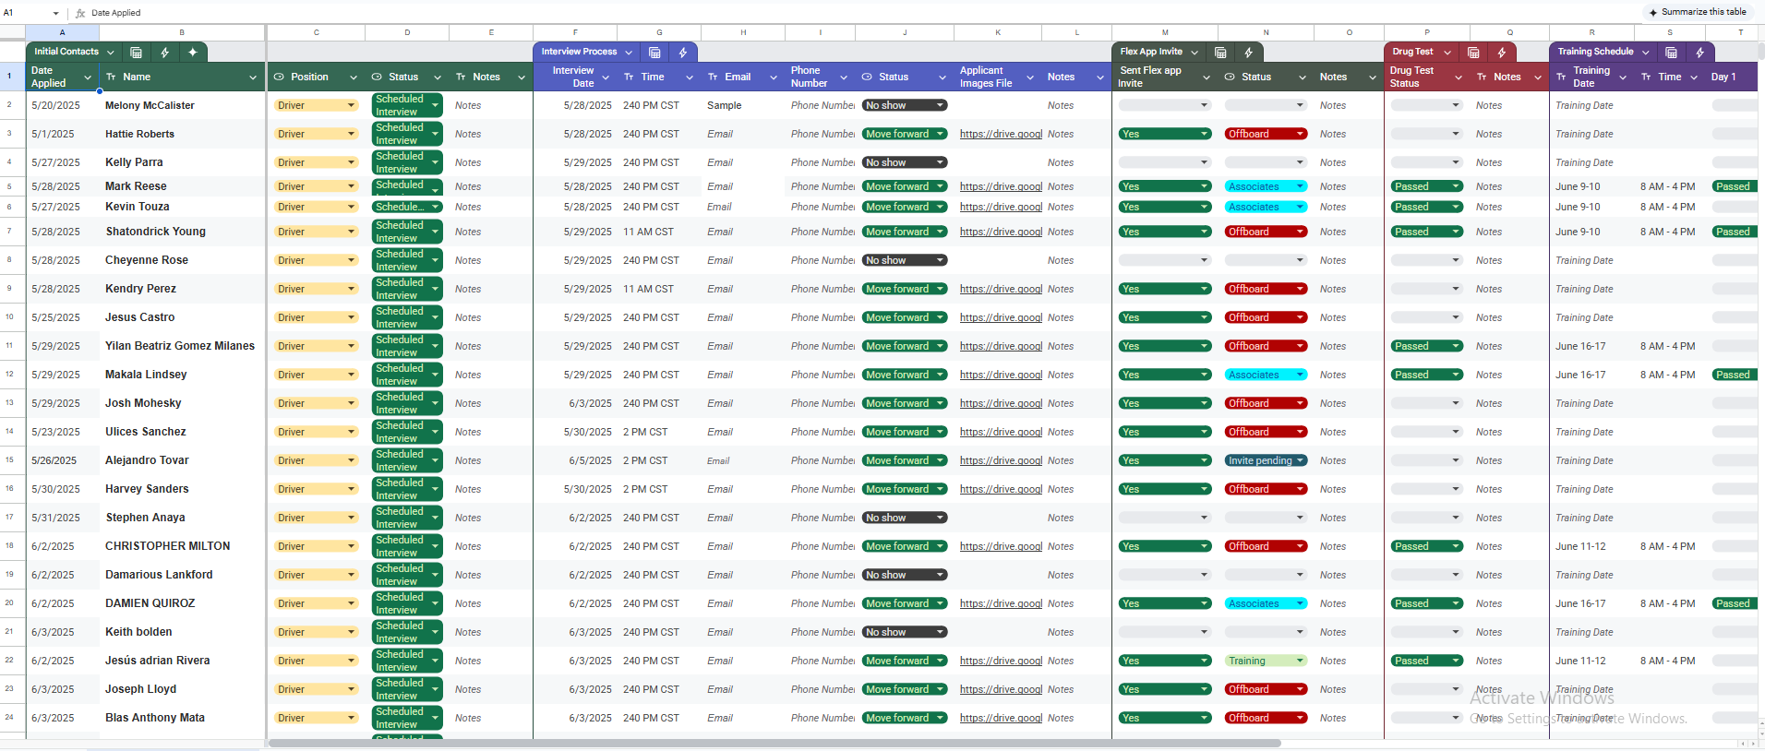Click the table grid icon beside Initial Contacts
1765x751 pixels.
click(x=137, y=53)
